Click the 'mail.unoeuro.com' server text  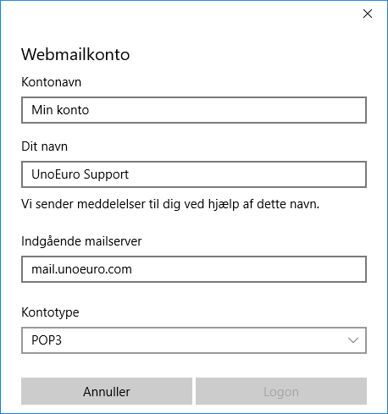click(x=81, y=269)
